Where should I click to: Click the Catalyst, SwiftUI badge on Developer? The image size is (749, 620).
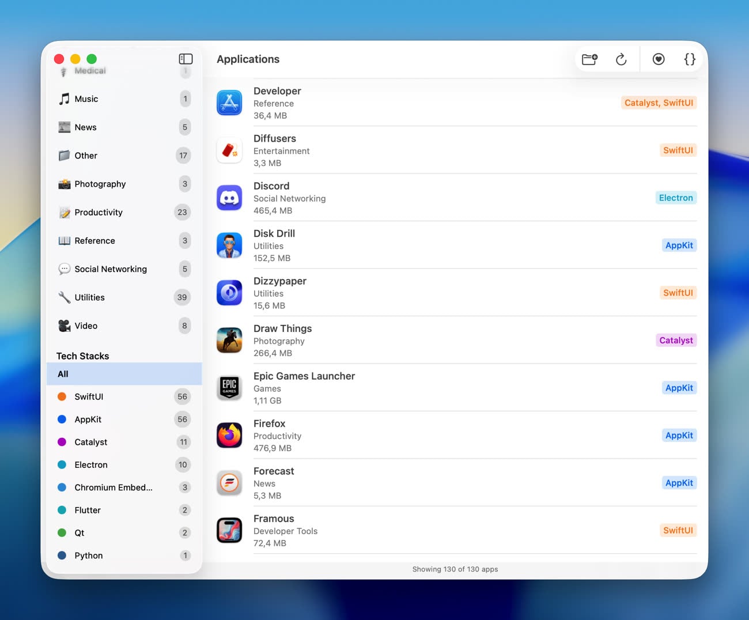coord(659,103)
